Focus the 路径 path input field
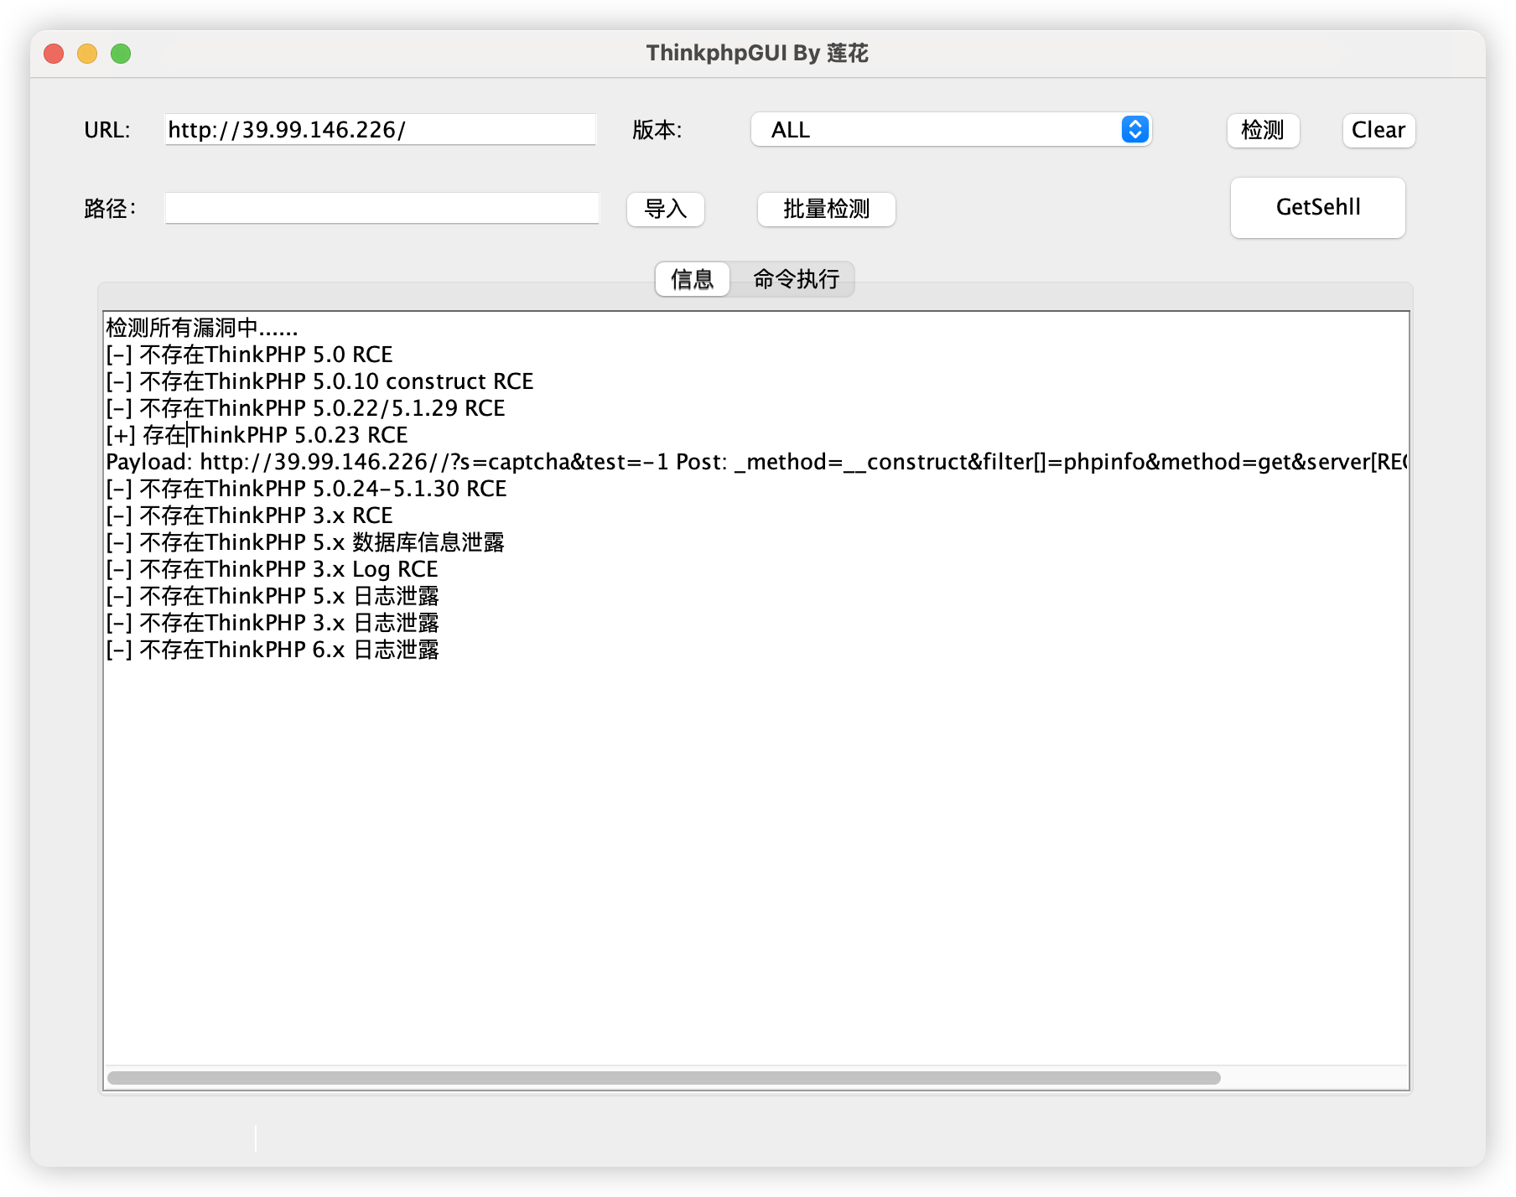Viewport: 1516px width, 1197px height. coord(382,208)
